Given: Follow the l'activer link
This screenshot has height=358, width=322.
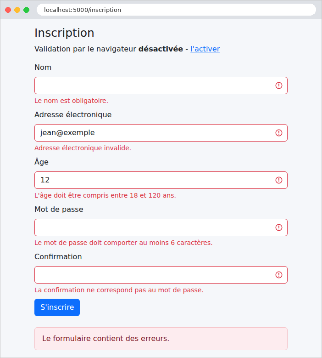Looking at the screenshot, I should tap(205, 49).
